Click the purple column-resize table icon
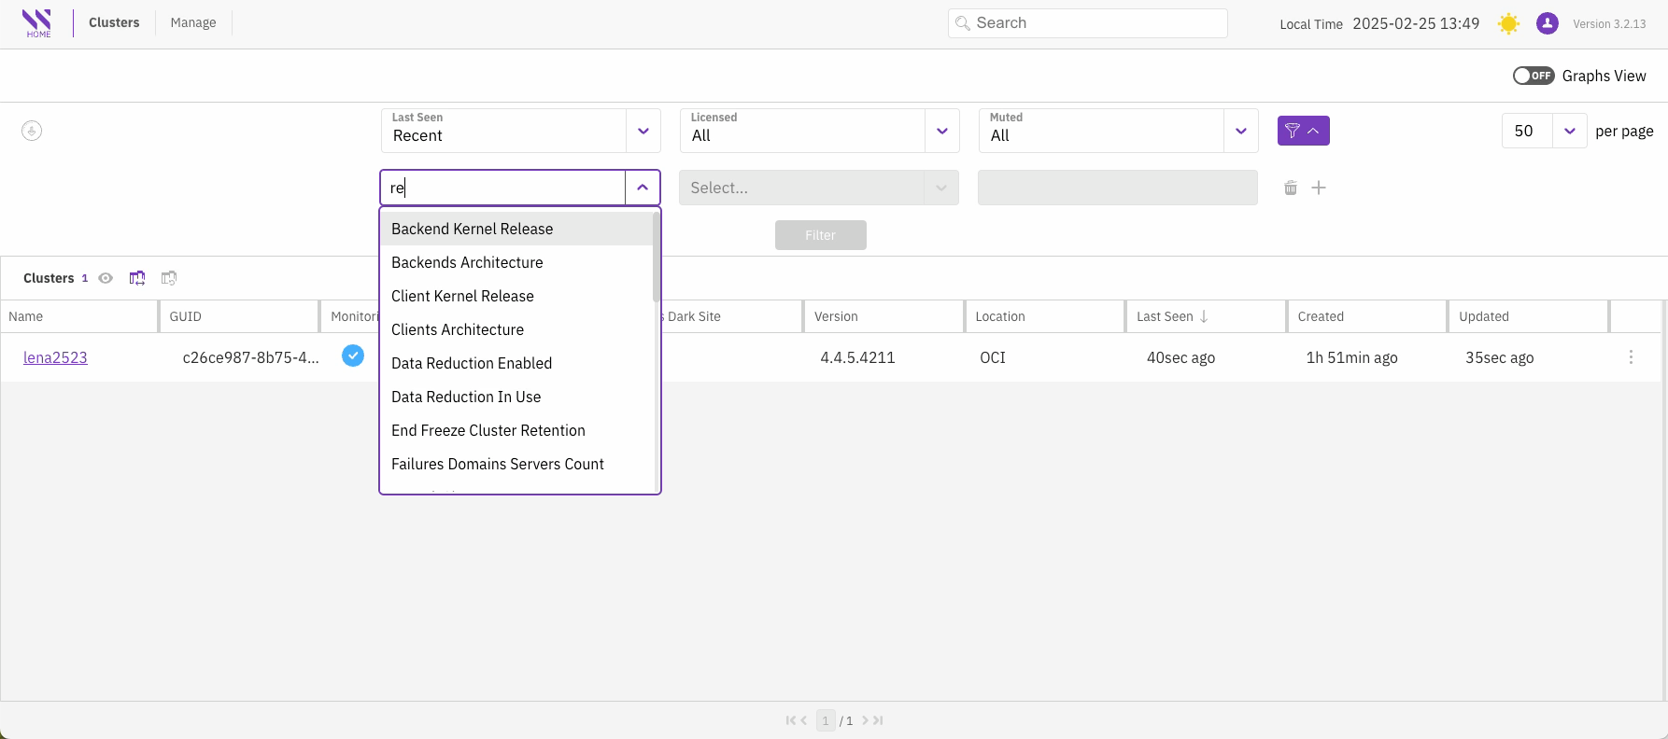1668x739 pixels. point(137,278)
